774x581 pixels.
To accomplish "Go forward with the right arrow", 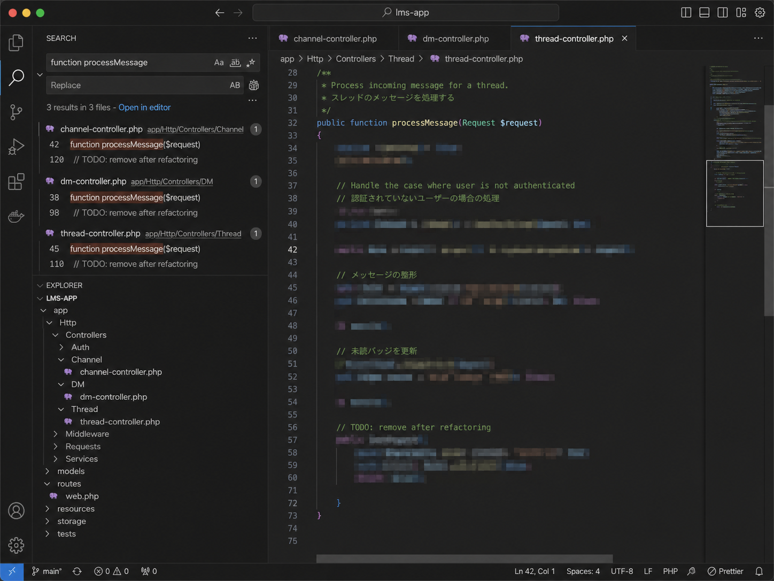I will point(238,12).
